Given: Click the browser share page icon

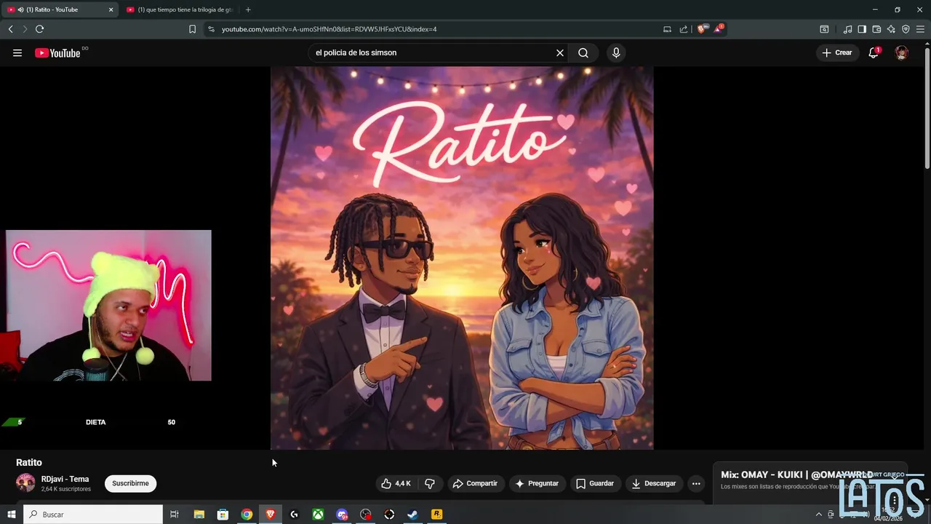Looking at the screenshot, I should point(684,29).
